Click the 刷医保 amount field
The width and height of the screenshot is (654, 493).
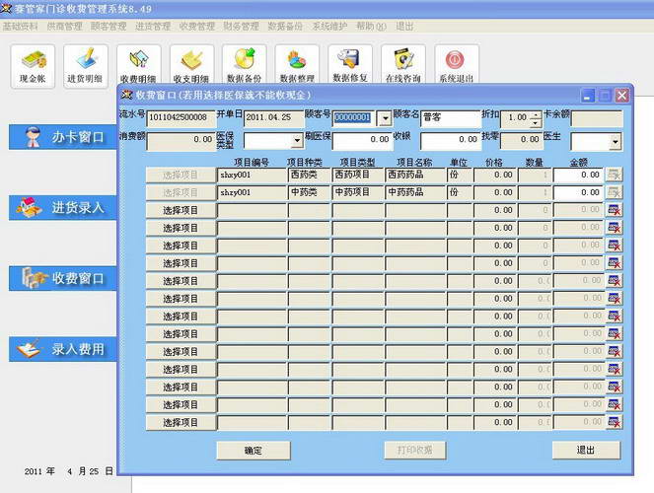pos(362,141)
